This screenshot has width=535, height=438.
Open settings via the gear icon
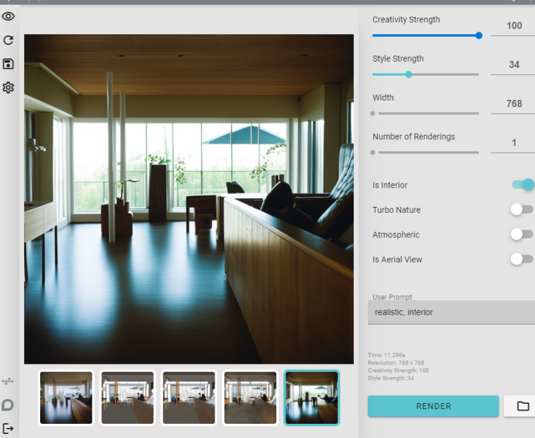click(8, 88)
